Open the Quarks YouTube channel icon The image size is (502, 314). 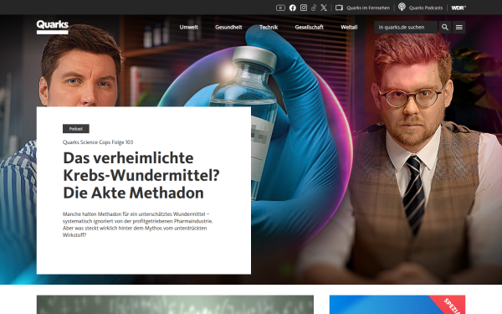280,8
